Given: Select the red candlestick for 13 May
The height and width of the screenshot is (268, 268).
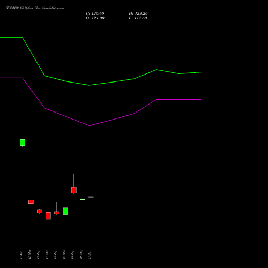Looking at the screenshot, I should coord(40,211).
